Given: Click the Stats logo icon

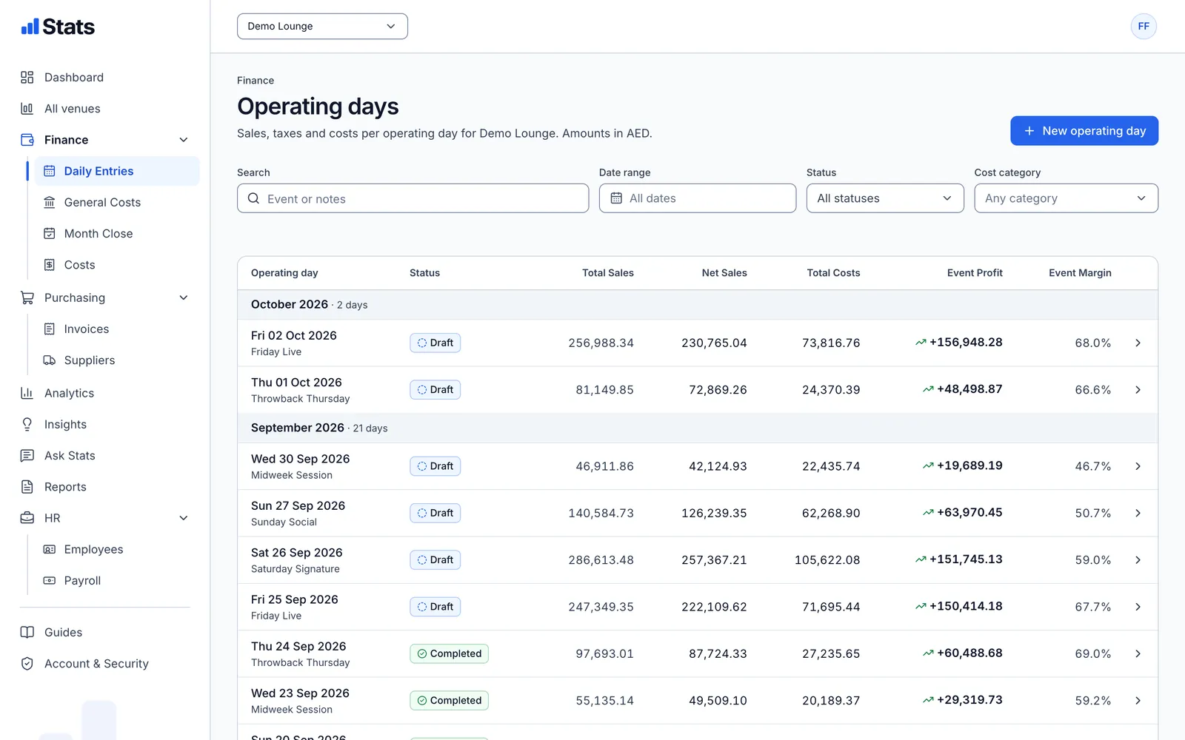Looking at the screenshot, I should (30, 27).
